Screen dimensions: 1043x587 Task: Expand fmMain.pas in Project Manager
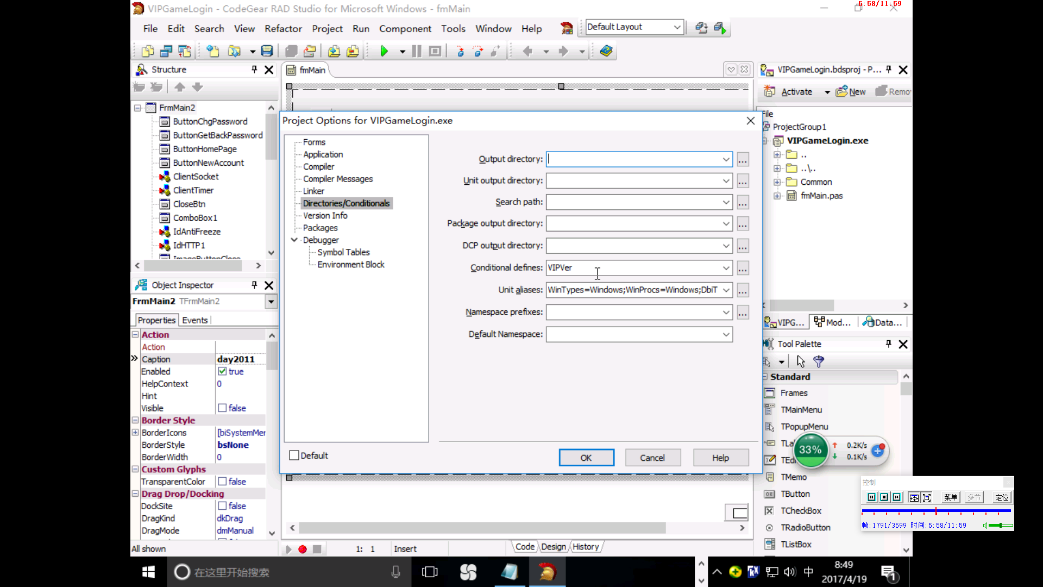click(777, 196)
